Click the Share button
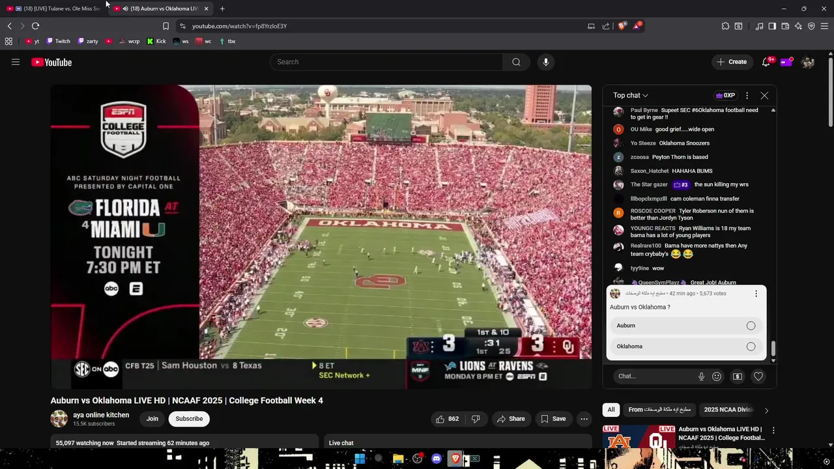Viewport: 834px width, 469px height. (511, 419)
